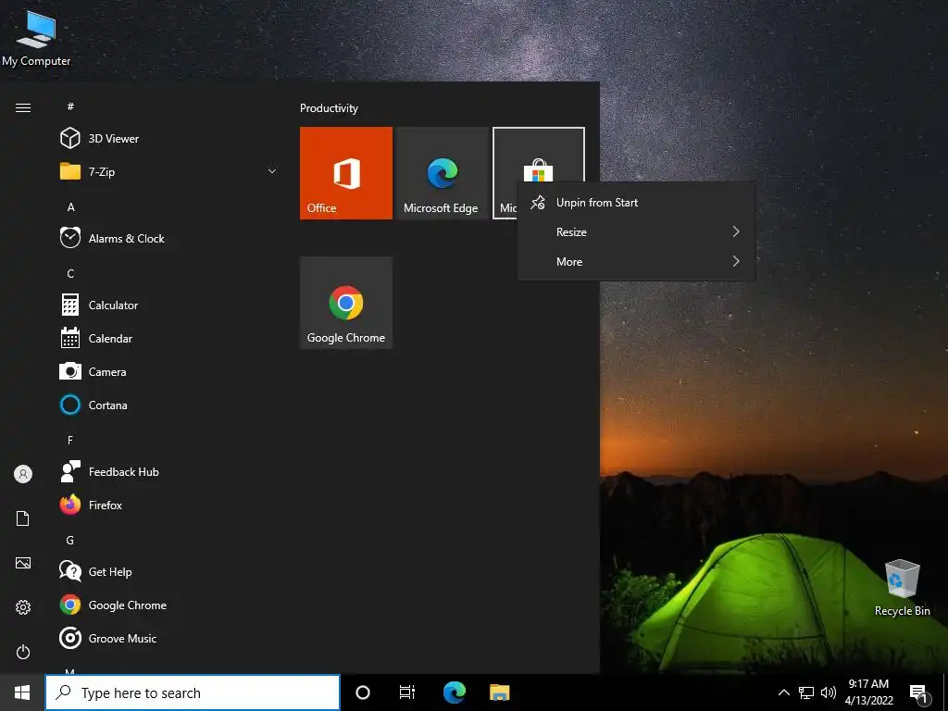This screenshot has height=711, width=948.
Task: Open Cortana from the app list
Action: coord(167,405)
